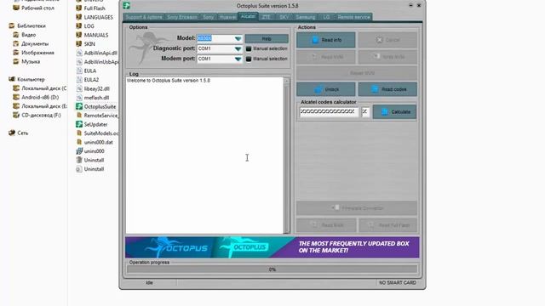Screen dimensions: 545x306
Task: Select the EULA2 file icon
Action: tap(79, 80)
